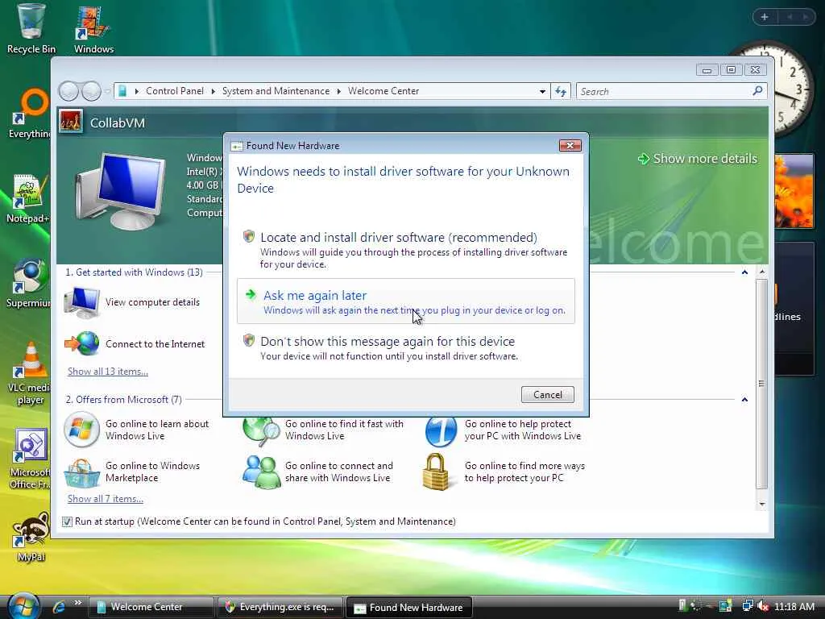Open Go online to find it fast item
825x619 pixels.
(x=323, y=430)
